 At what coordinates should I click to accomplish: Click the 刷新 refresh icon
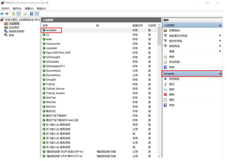[x=165, y=57]
